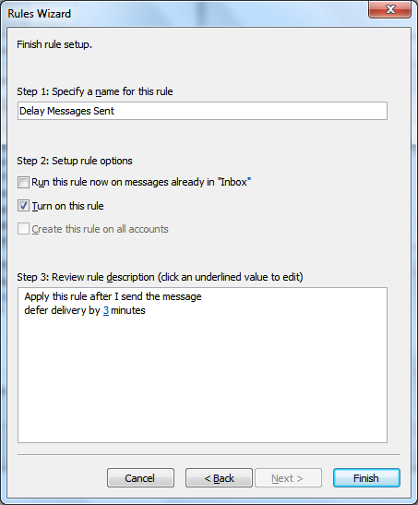Click the 'Step 3: Review rule description' label
The height and width of the screenshot is (505, 418).
point(160,277)
